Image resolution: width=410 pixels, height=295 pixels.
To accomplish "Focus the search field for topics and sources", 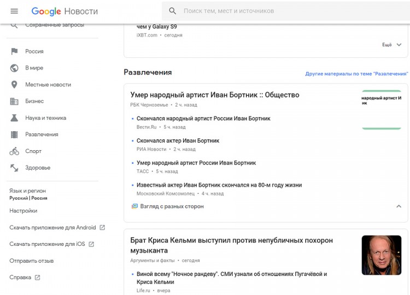I will pos(285,11).
